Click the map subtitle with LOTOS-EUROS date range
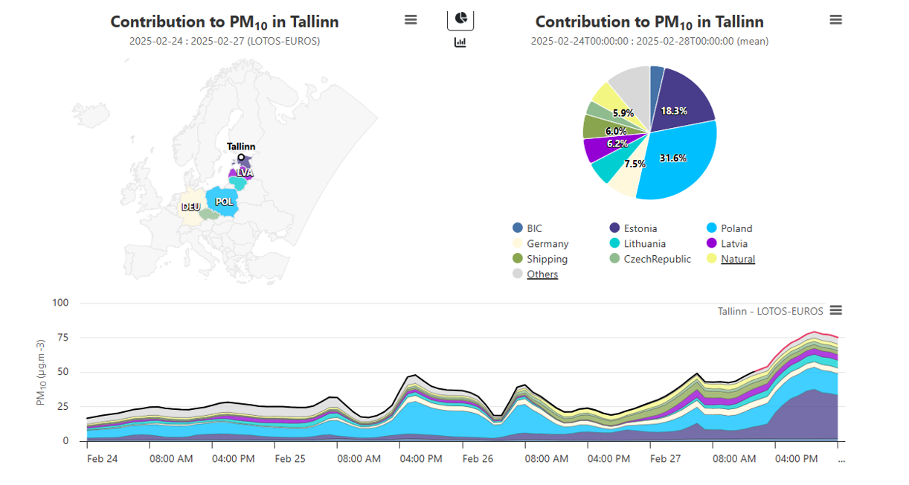 tap(225, 41)
